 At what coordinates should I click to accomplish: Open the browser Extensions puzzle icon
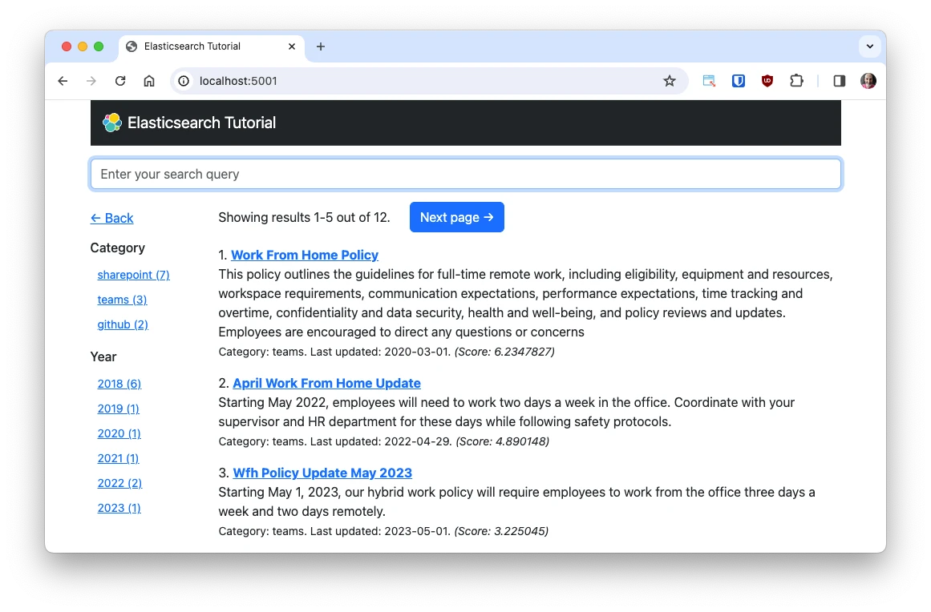coord(796,80)
